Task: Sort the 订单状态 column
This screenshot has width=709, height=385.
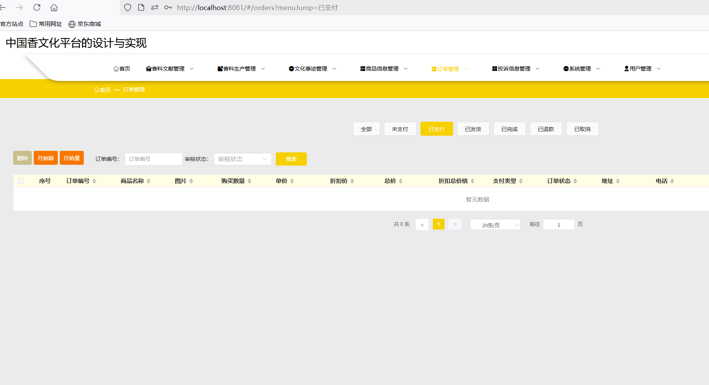Action: coord(575,181)
